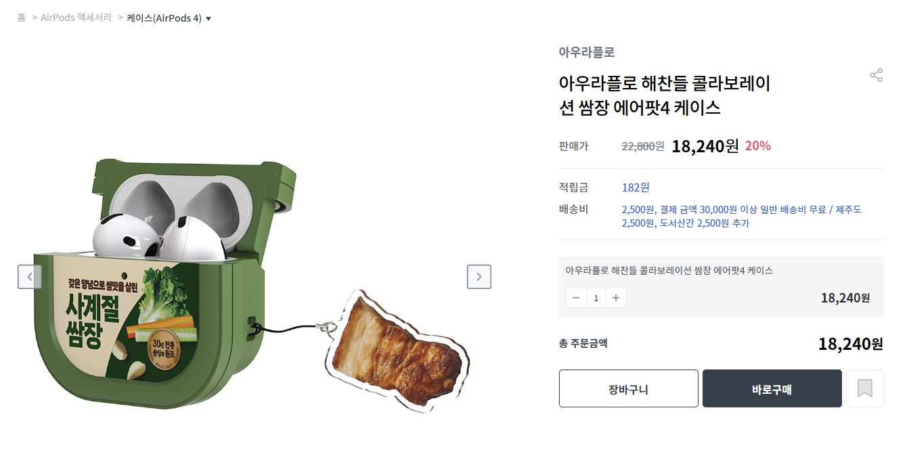Click the 20% discount rate label
Viewport: 909px width, 450px height.
point(757,145)
